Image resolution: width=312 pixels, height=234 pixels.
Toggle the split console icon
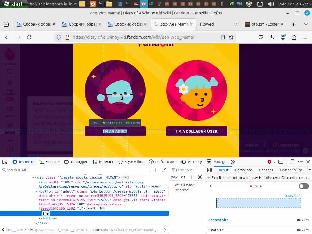coord(281,162)
